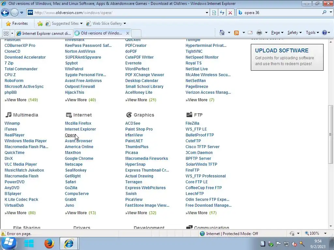Print page with printer icon
The height and width of the screenshot is (250, 334).
pos(259,33)
